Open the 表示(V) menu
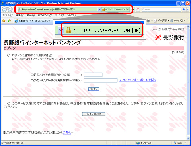The image size is (191, 146). [31, 15]
